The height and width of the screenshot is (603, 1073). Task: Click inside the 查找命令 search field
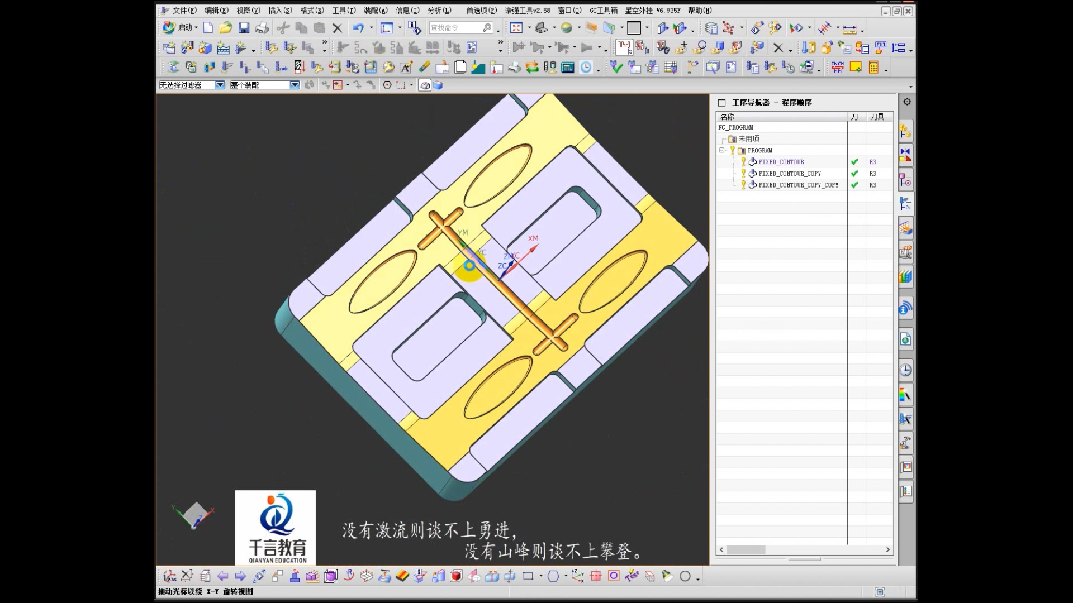pyautogui.click(x=455, y=27)
